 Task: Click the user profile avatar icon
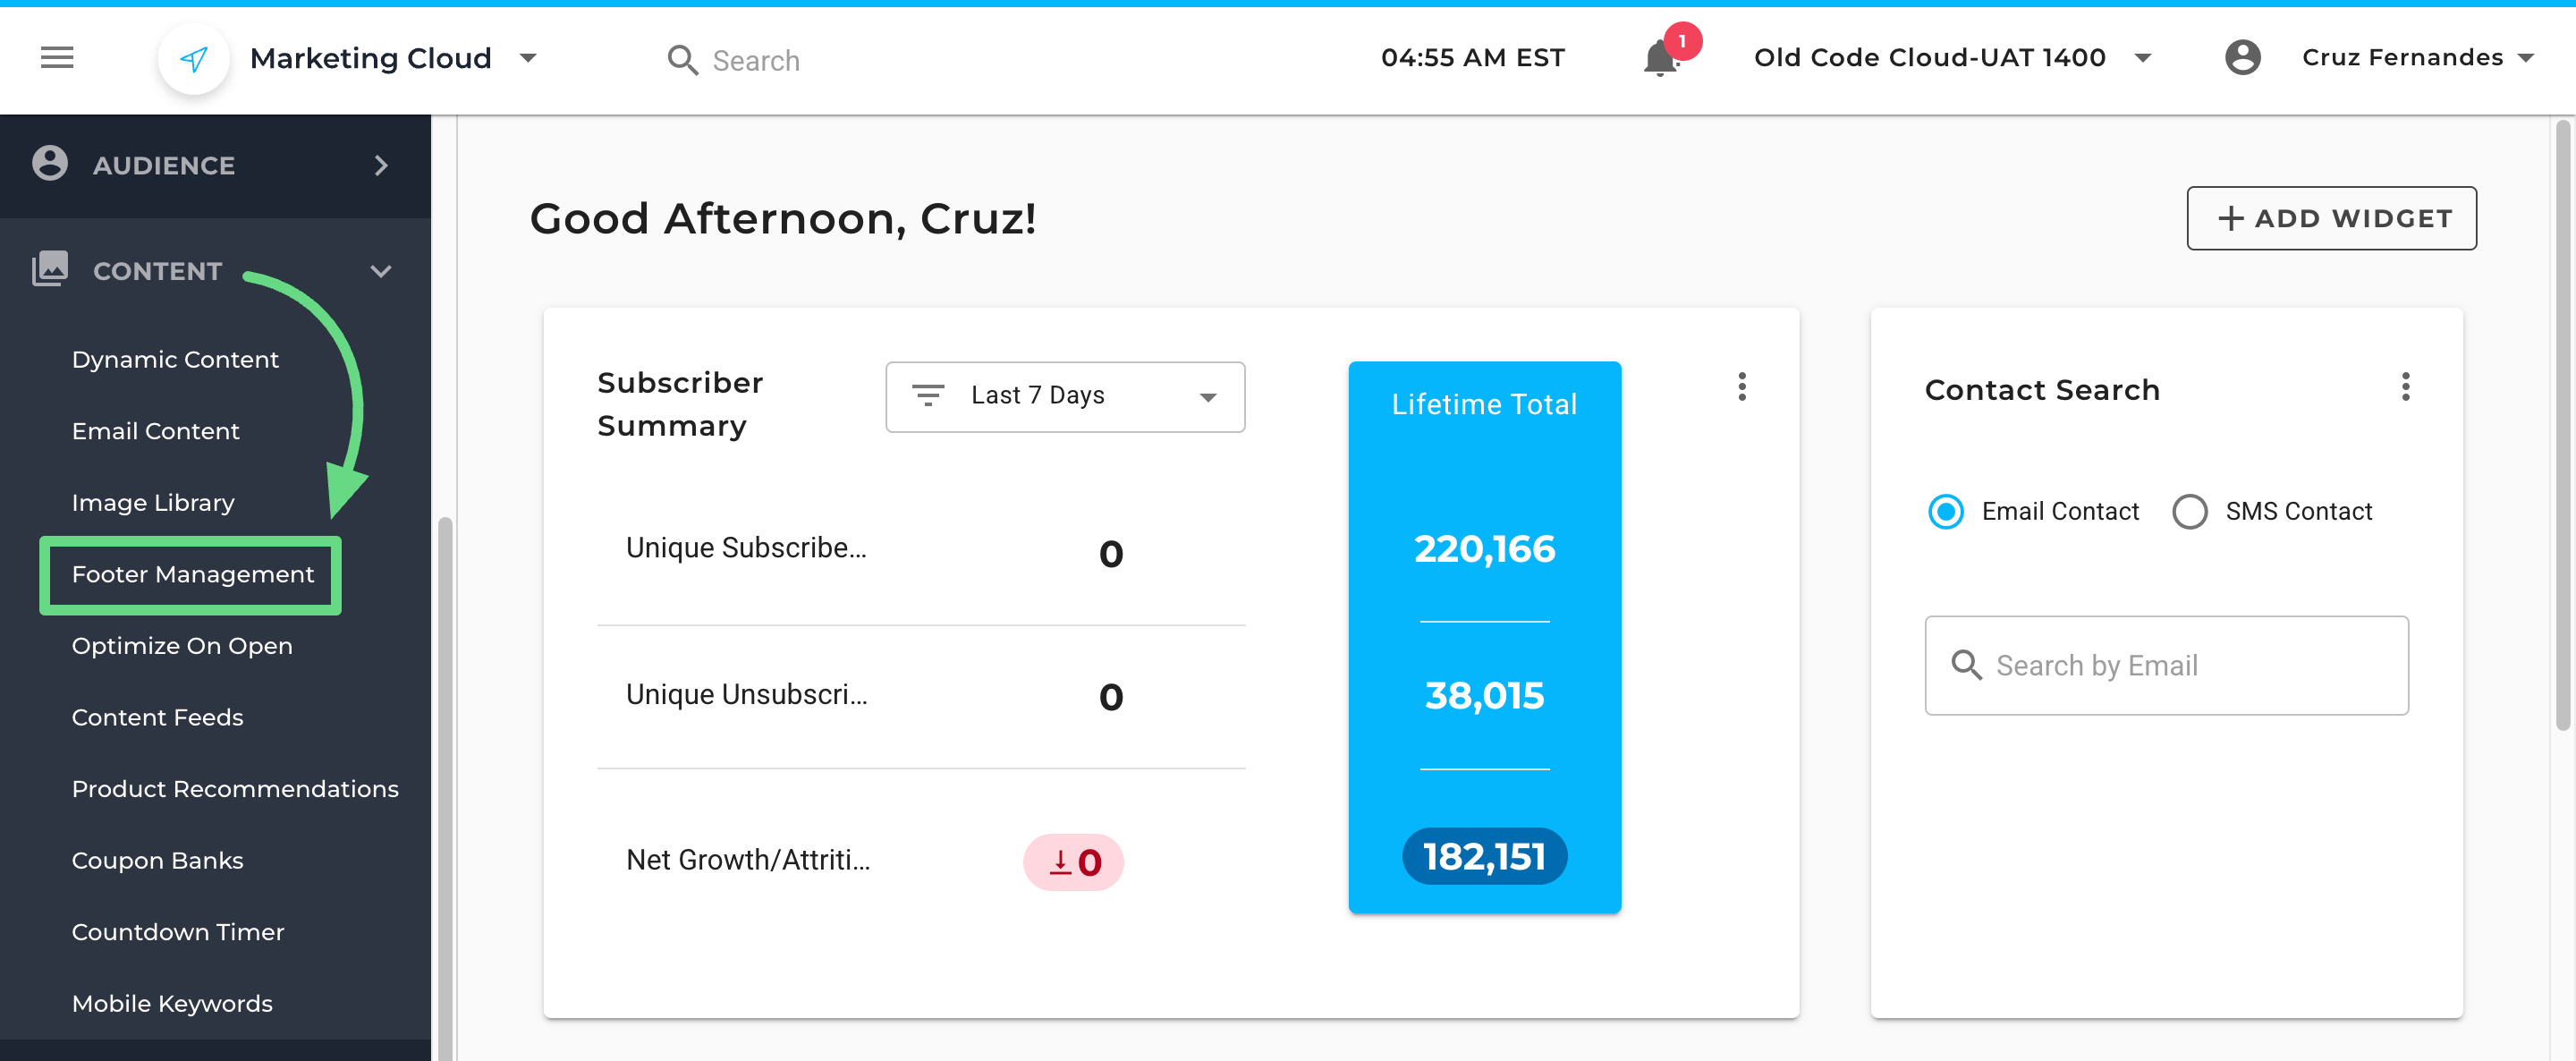[2243, 58]
